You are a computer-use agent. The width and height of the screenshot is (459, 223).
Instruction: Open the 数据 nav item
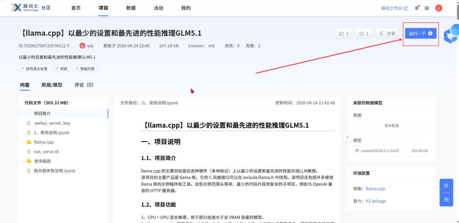(x=131, y=8)
